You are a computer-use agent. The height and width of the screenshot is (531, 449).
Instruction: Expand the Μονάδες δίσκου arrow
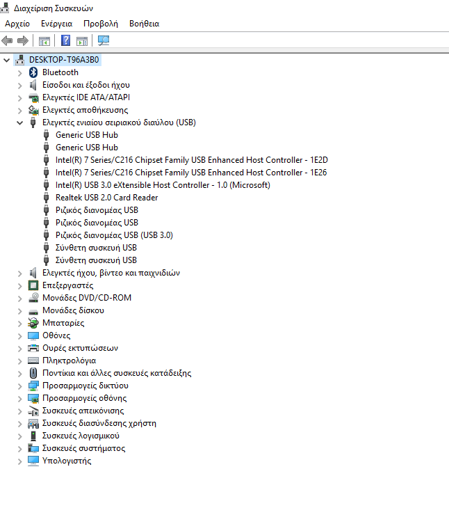click(x=20, y=311)
